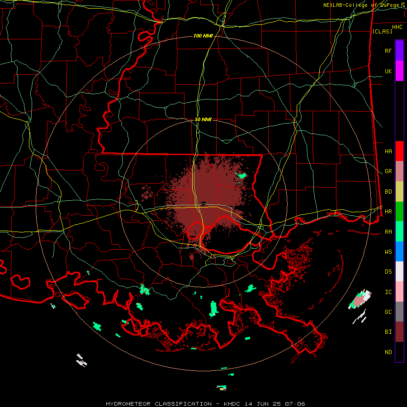Click the '50 NMI' range ring label

click(x=203, y=119)
